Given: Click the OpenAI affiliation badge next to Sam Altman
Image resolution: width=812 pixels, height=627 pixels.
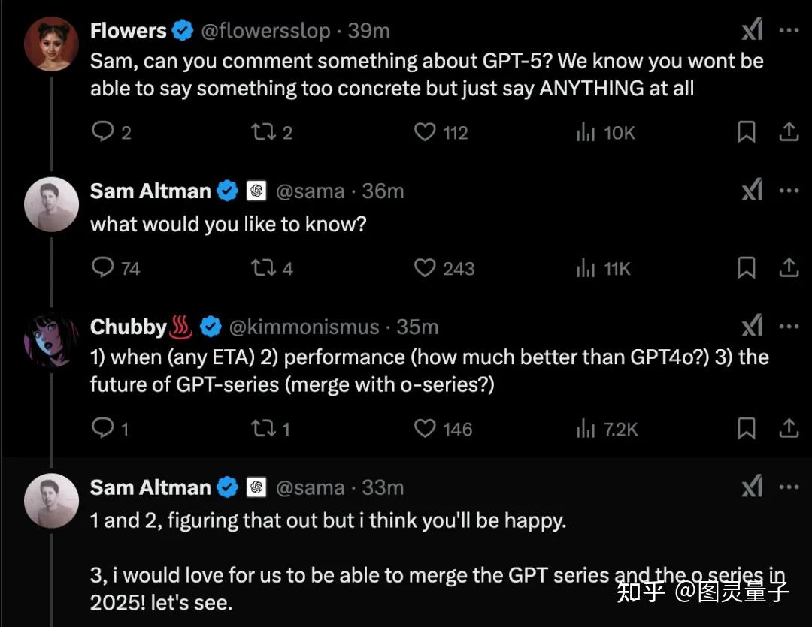Looking at the screenshot, I should pyautogui.click(x=256, y=191).
